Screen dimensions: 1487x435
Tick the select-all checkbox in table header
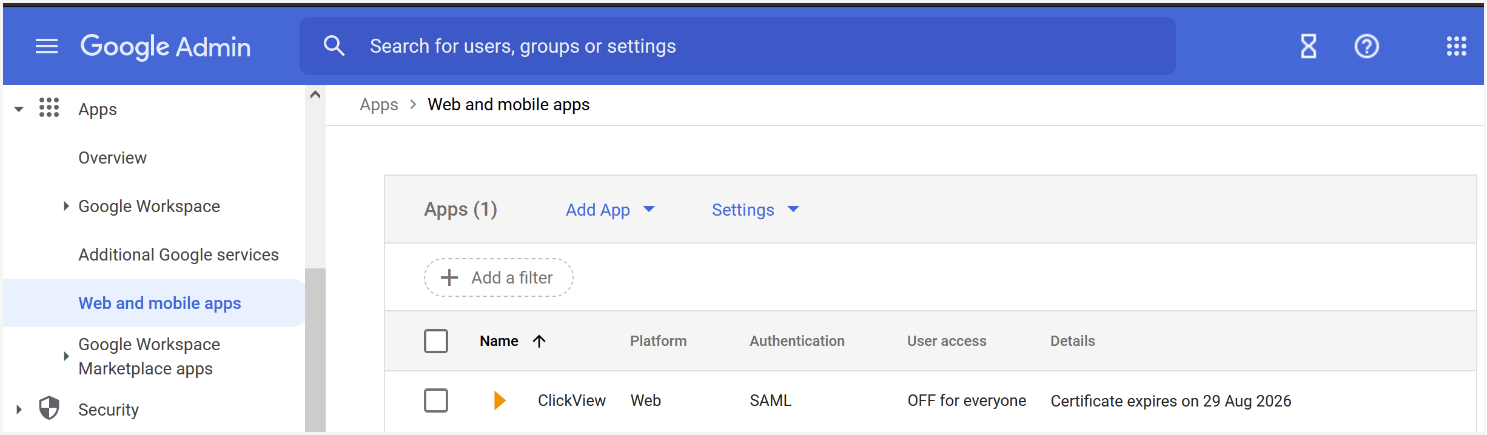click(x=436, y=341)
